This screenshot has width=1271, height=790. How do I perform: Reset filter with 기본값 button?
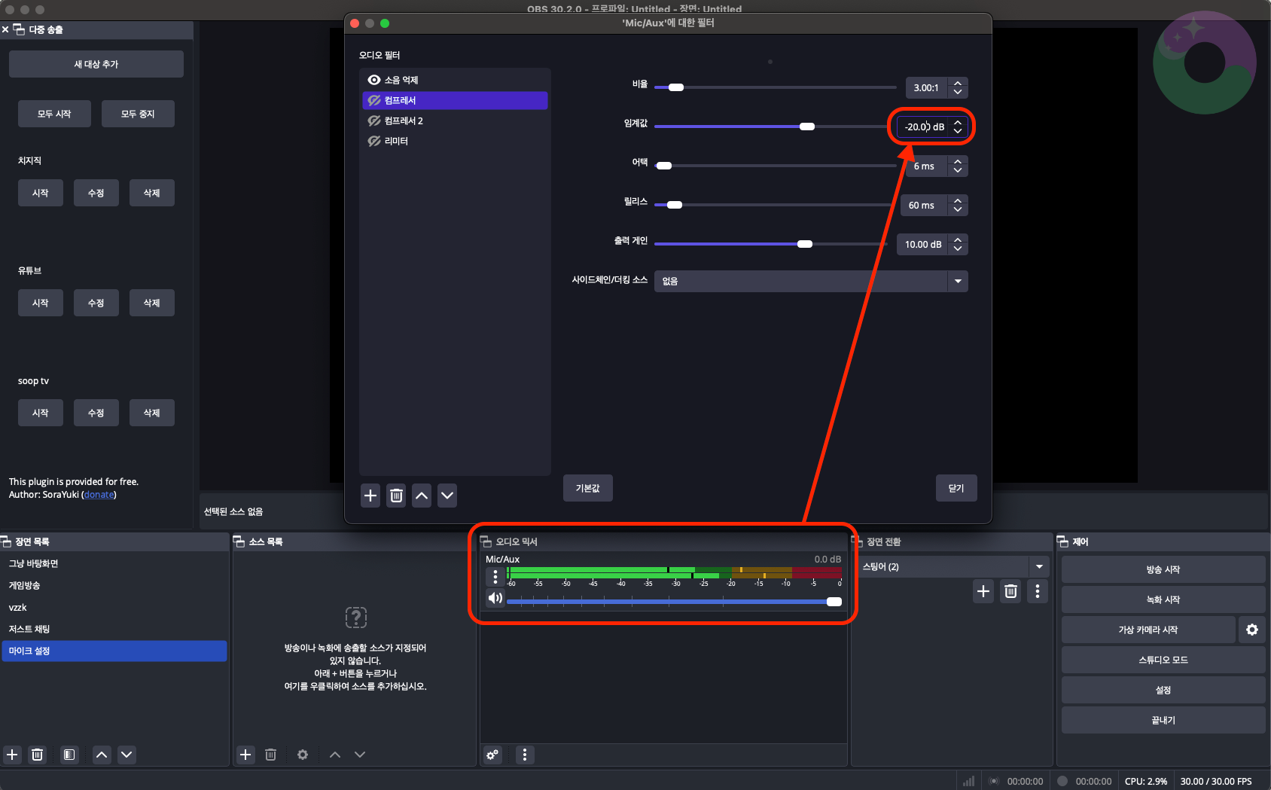pos(588,488)
